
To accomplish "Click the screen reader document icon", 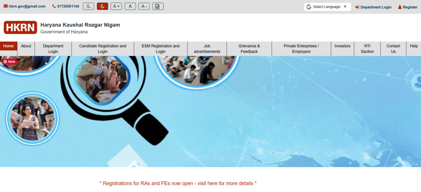I will (x=157, y=6).
